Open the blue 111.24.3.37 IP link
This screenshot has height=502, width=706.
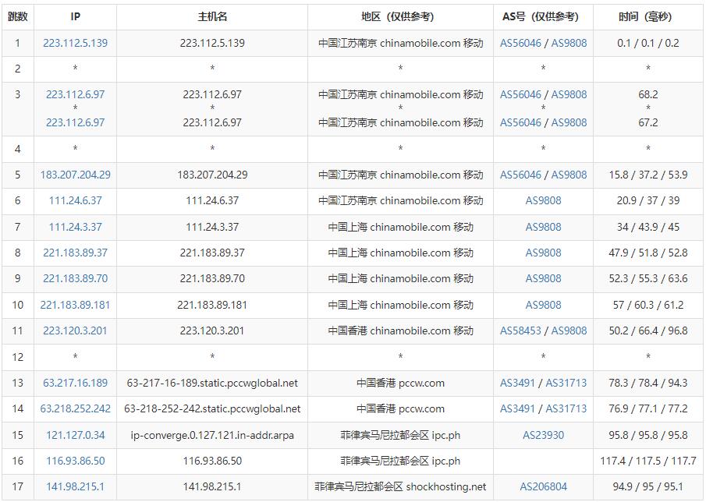point(75,227)
